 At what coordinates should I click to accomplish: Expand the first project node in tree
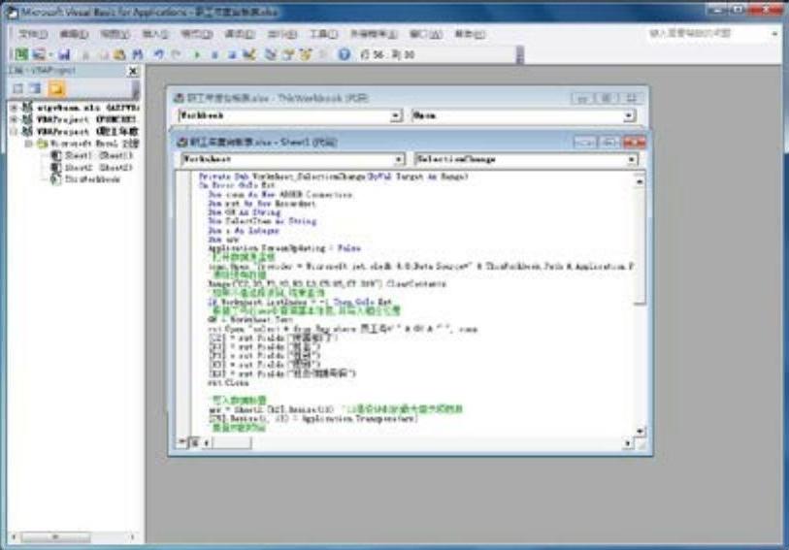15,107
